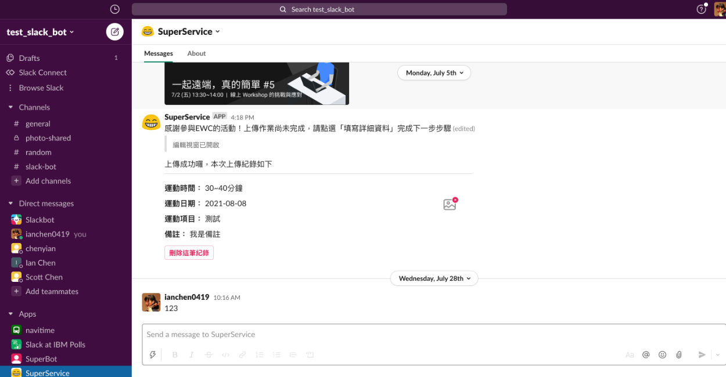Collapse the Direct messages section
Screen dimensions: 726x377
[x=10, y=204]
